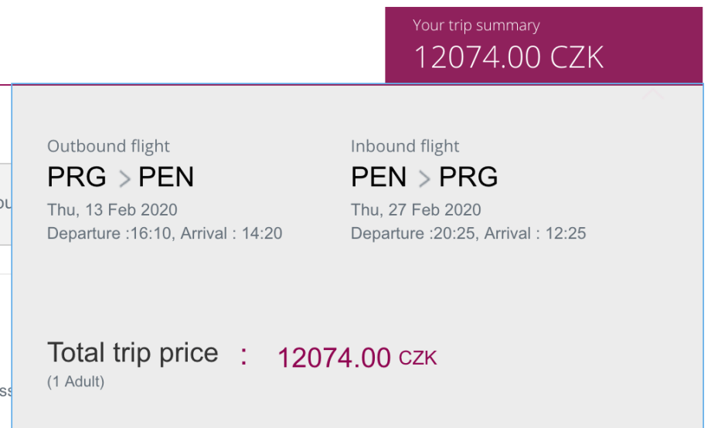Image resolution: width=711 pixels, height=428 pixels.
Task: Collapse the "Your trip summary" header
Action: point(475,25)
